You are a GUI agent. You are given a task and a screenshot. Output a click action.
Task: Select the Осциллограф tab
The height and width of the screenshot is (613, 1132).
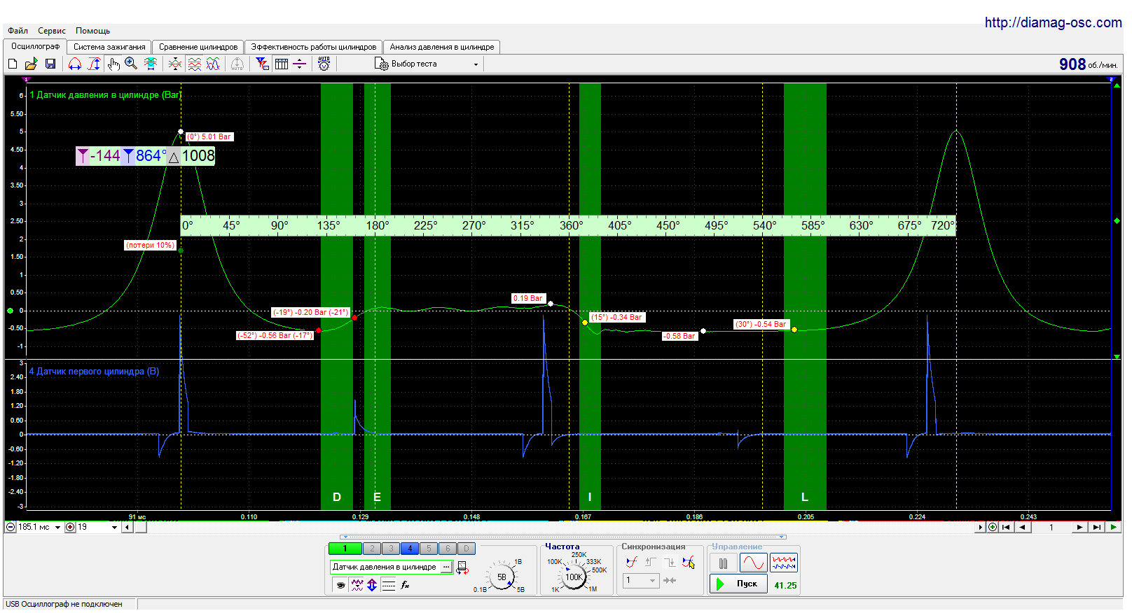click(35, 46)
